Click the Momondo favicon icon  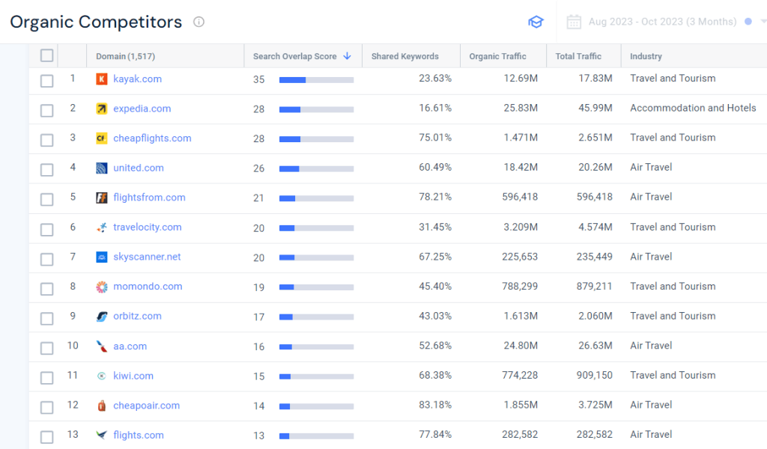(103, 287)
